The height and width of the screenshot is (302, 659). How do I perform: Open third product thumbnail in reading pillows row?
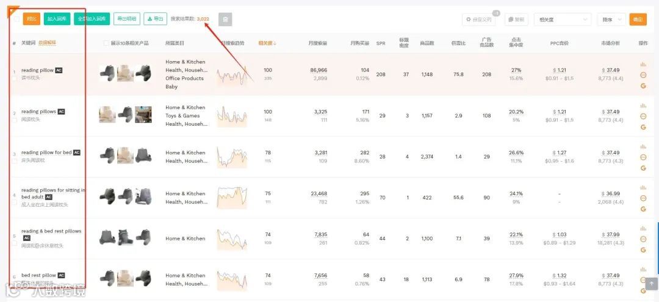143,115
